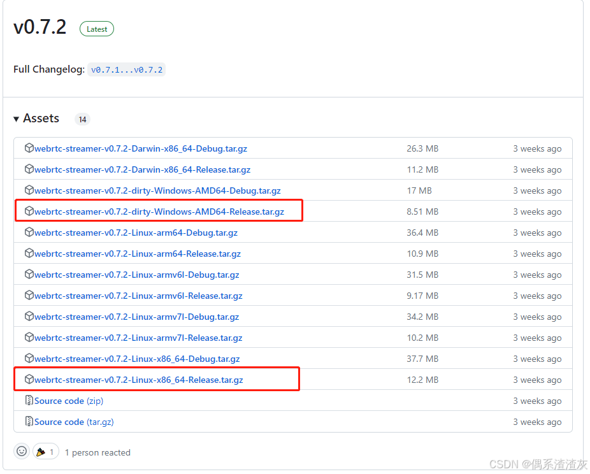Screen dimensions: 590x474
Task: Click package icon of Linux-x86_64-Release asset
Action: pyautogui.click(x=29, y=379)
